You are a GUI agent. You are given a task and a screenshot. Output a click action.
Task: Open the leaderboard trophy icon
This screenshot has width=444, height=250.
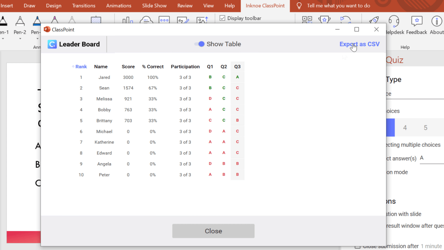(324, 20)
